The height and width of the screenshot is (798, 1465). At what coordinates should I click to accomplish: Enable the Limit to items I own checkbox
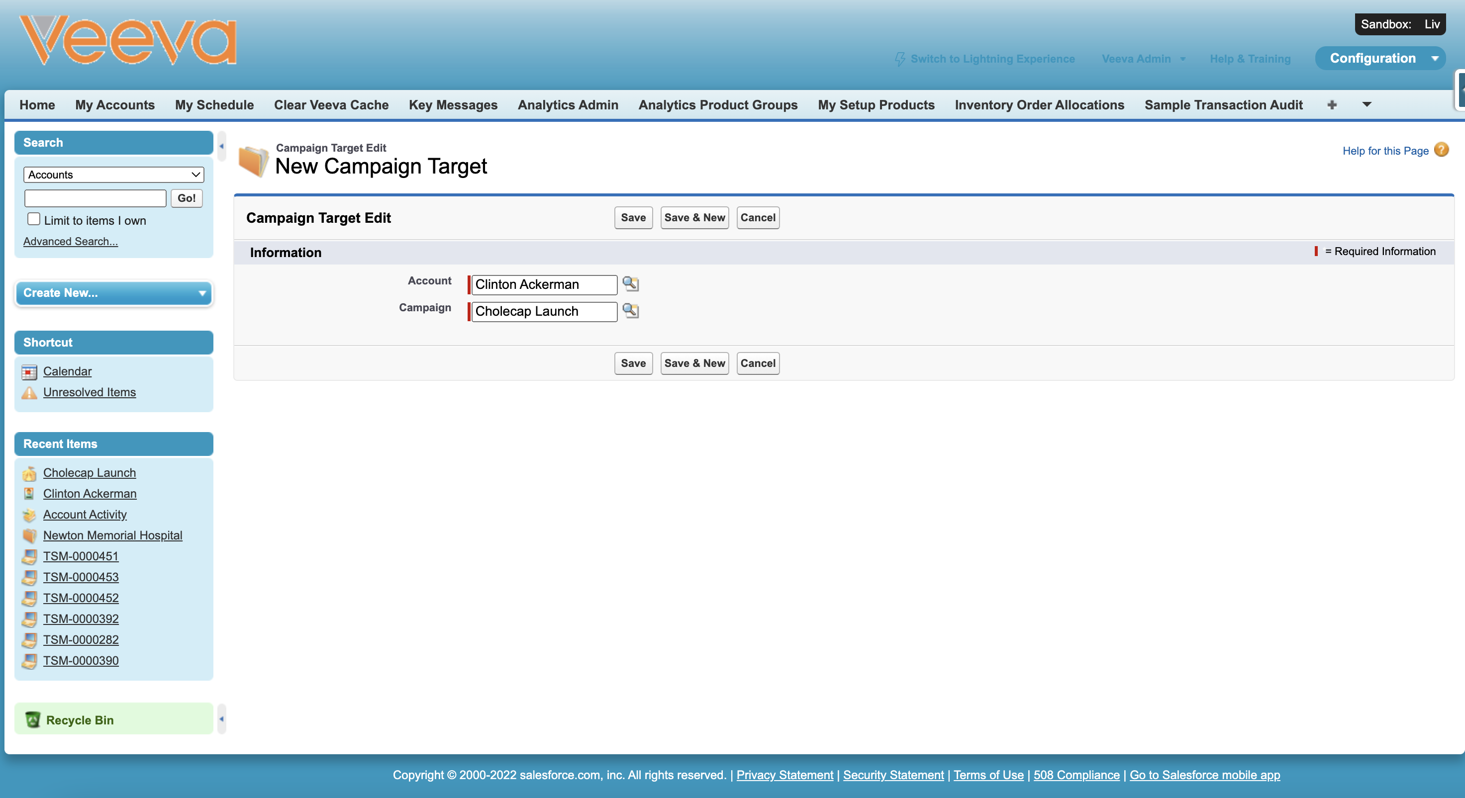(33, 218)
